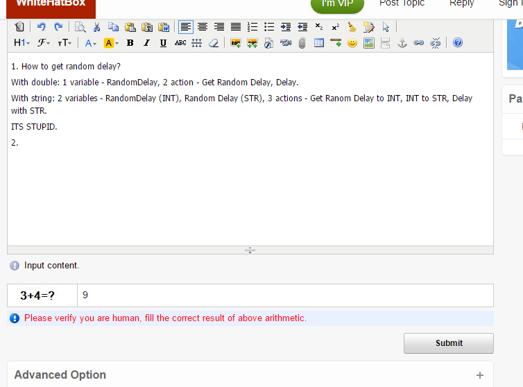
Task: Open the text highlight color picker
Action: tap(111, 43)
